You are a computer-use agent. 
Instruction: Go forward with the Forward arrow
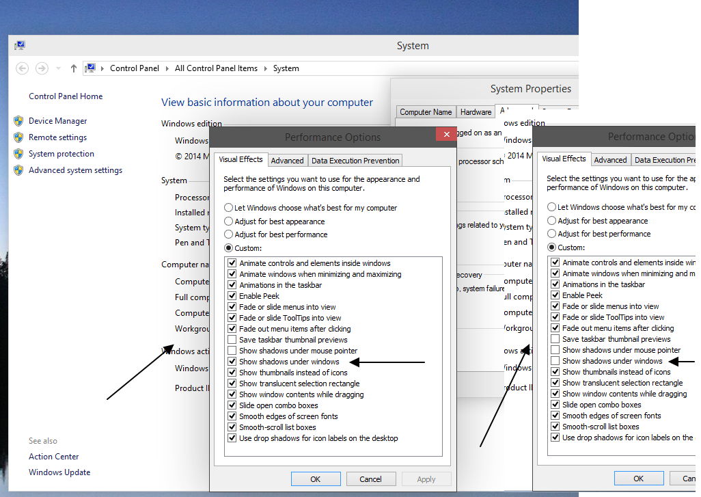click(42, 68)
